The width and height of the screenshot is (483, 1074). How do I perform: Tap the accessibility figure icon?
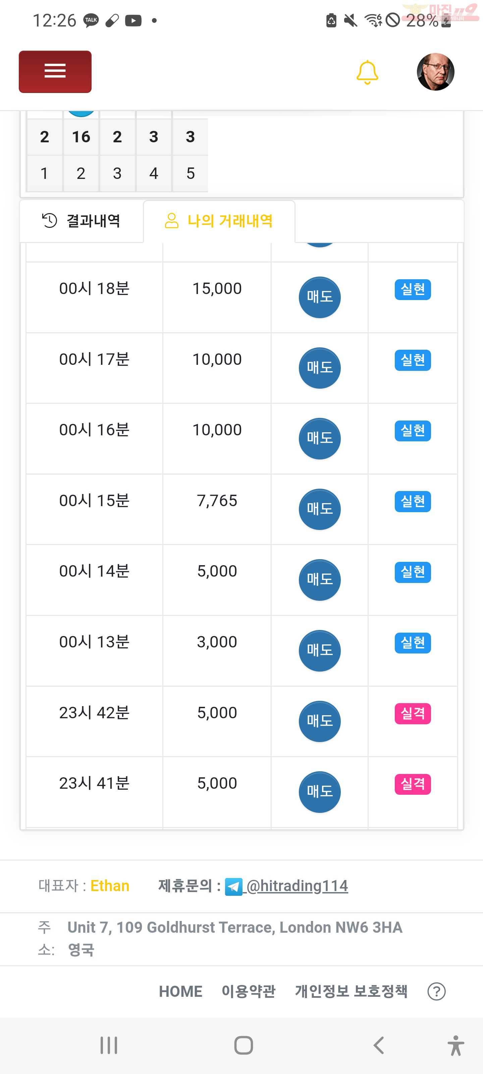pos(456,1045)
